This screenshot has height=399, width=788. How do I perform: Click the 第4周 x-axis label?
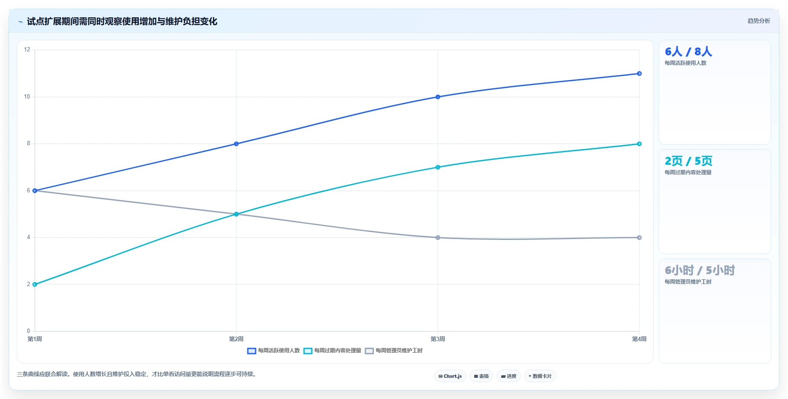click(x=639, y=339)
